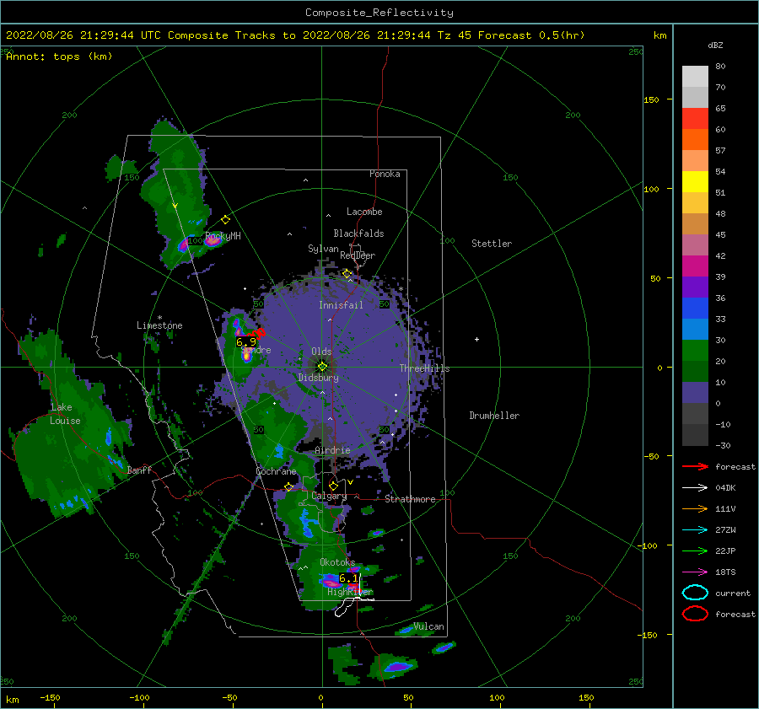Click the Composite_Reflectivity title
The width and height of the screenshot is (759, 709).
pyautogui.click(x=379, y=13)
